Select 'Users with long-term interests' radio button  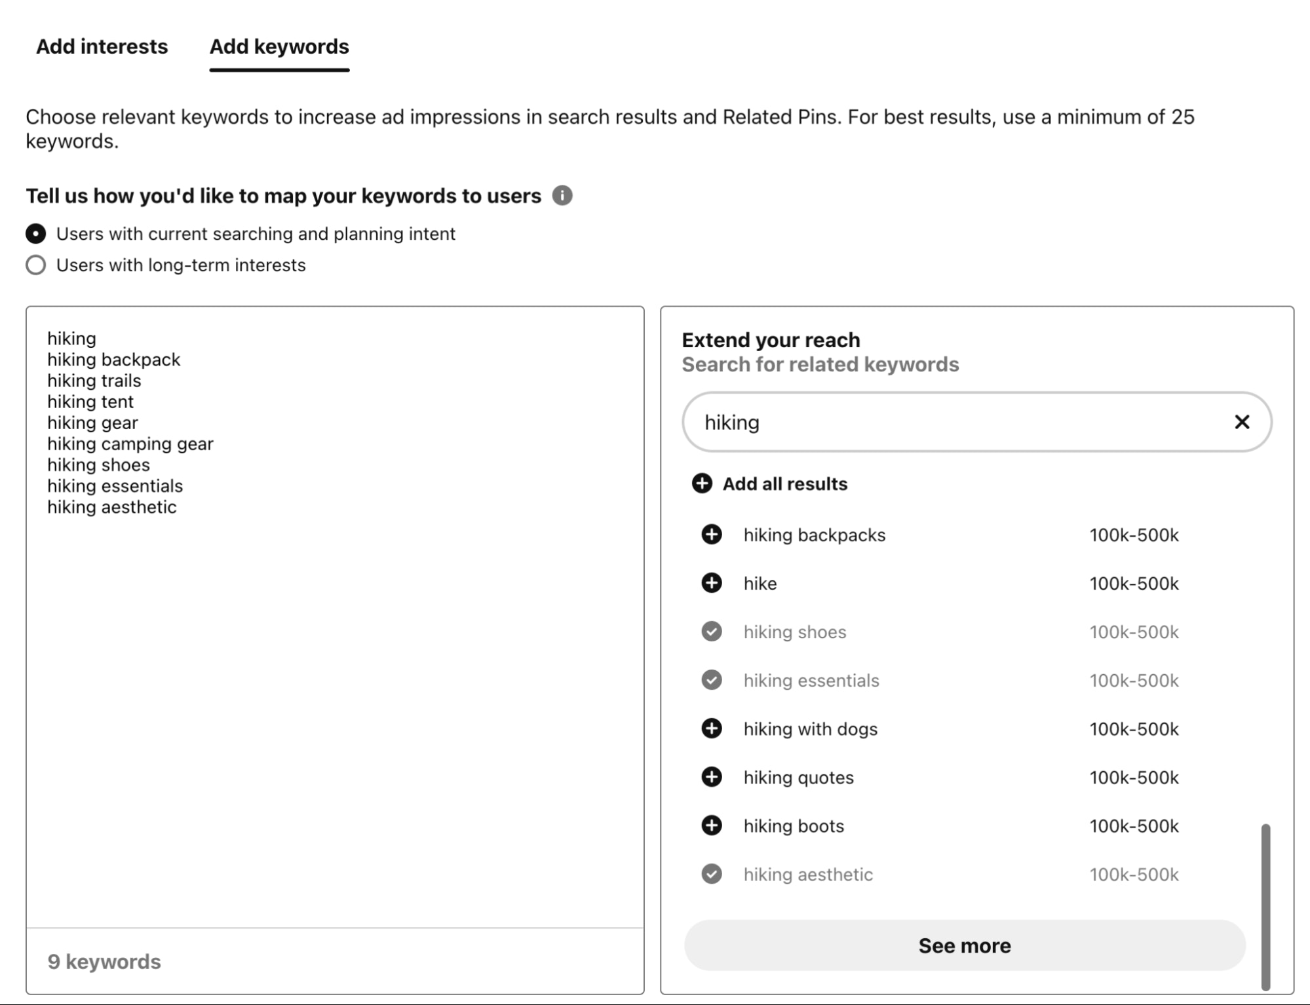click(x=36, y=265)
